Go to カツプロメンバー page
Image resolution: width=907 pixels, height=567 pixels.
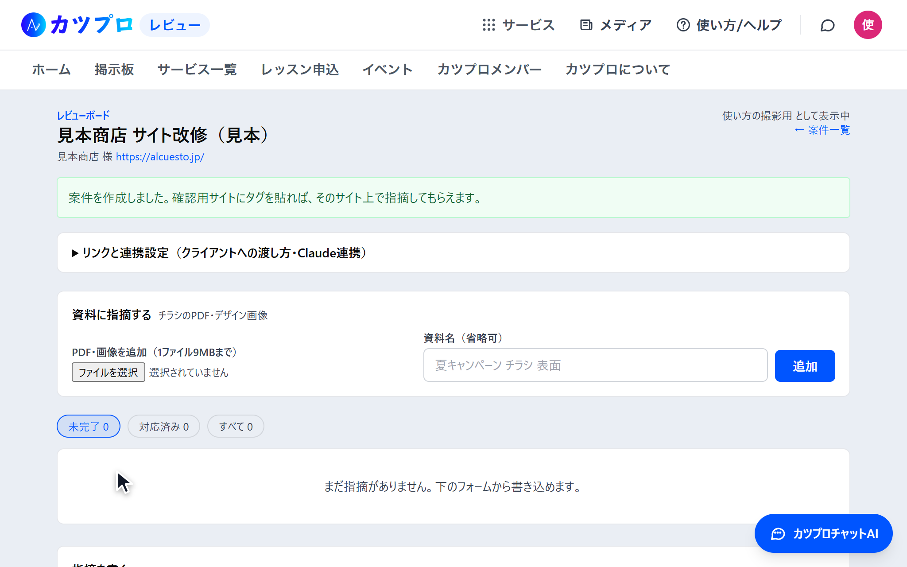coord(489,70)
